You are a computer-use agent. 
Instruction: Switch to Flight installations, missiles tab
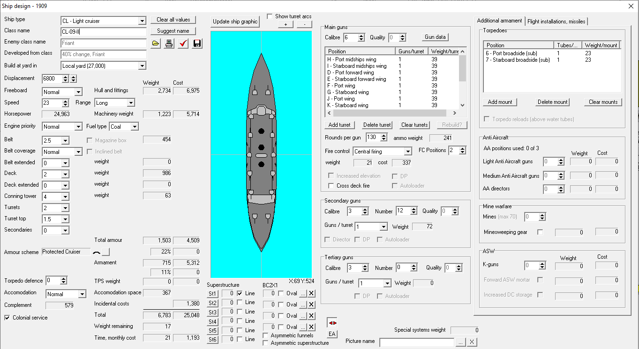(556, 21)
